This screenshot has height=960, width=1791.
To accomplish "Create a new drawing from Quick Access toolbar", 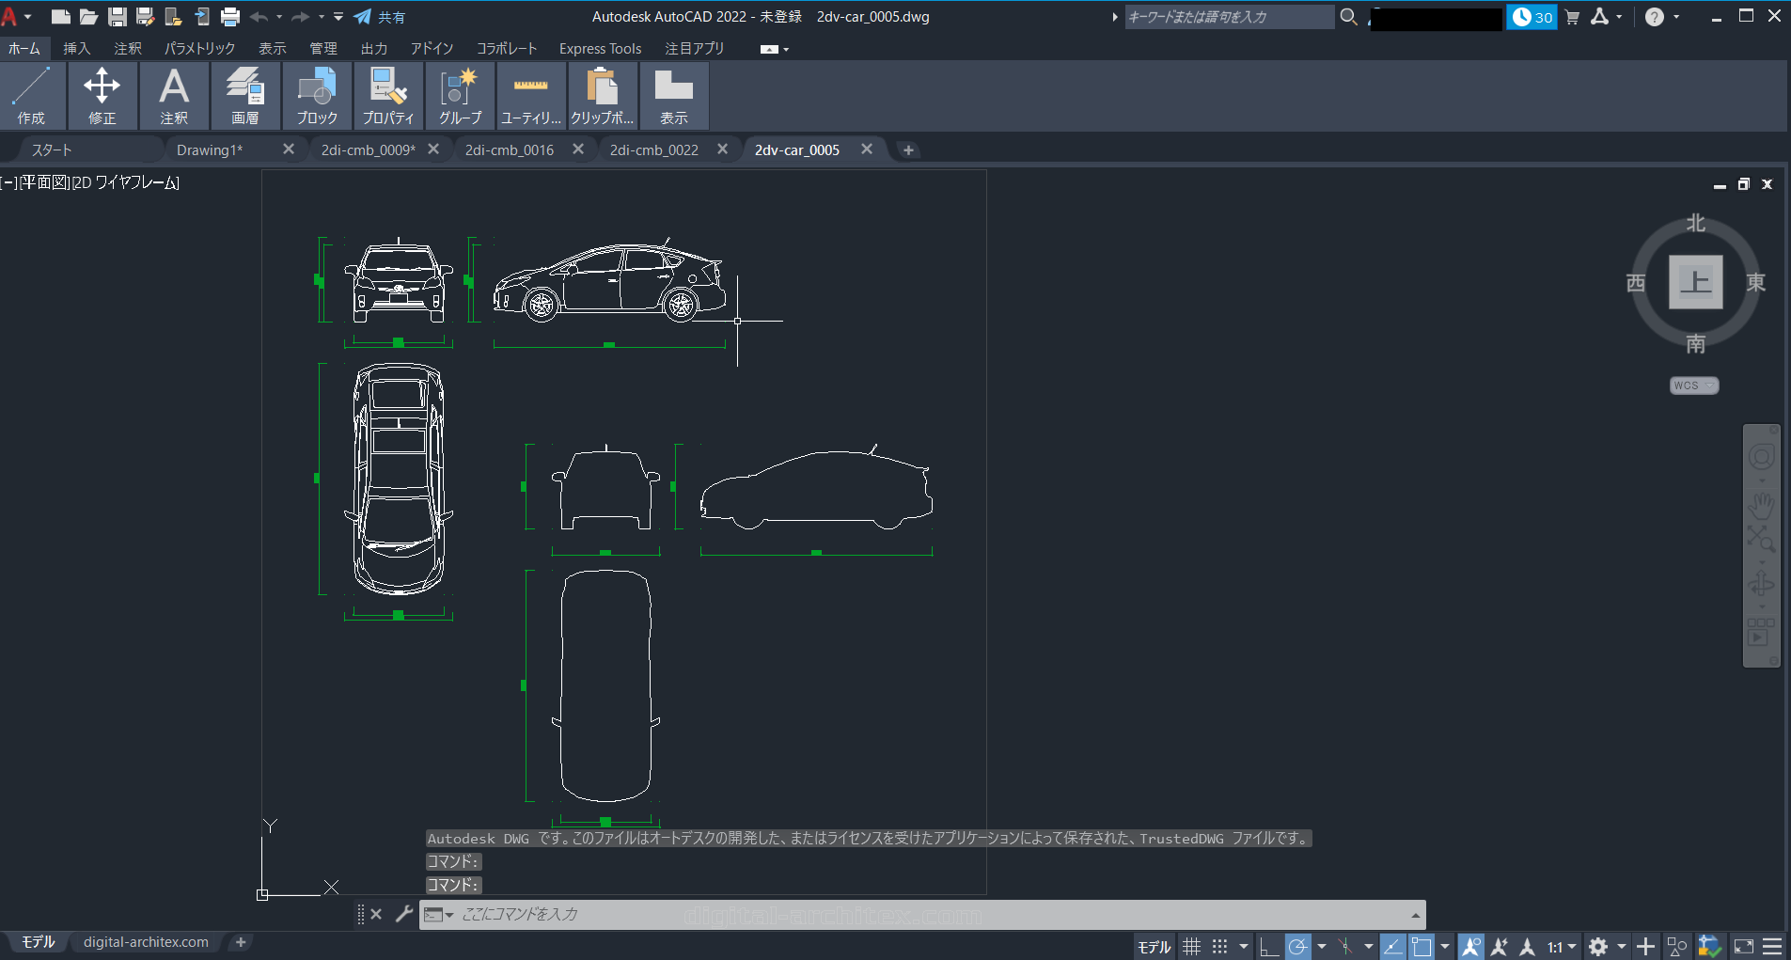I will (x=60, y=17).
